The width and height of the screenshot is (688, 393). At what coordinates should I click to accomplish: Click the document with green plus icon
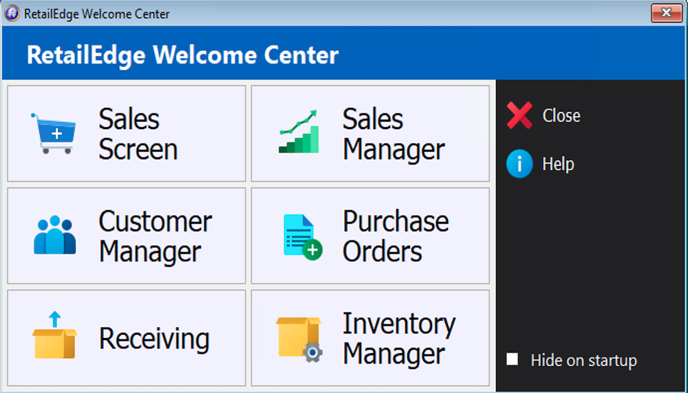301,236
